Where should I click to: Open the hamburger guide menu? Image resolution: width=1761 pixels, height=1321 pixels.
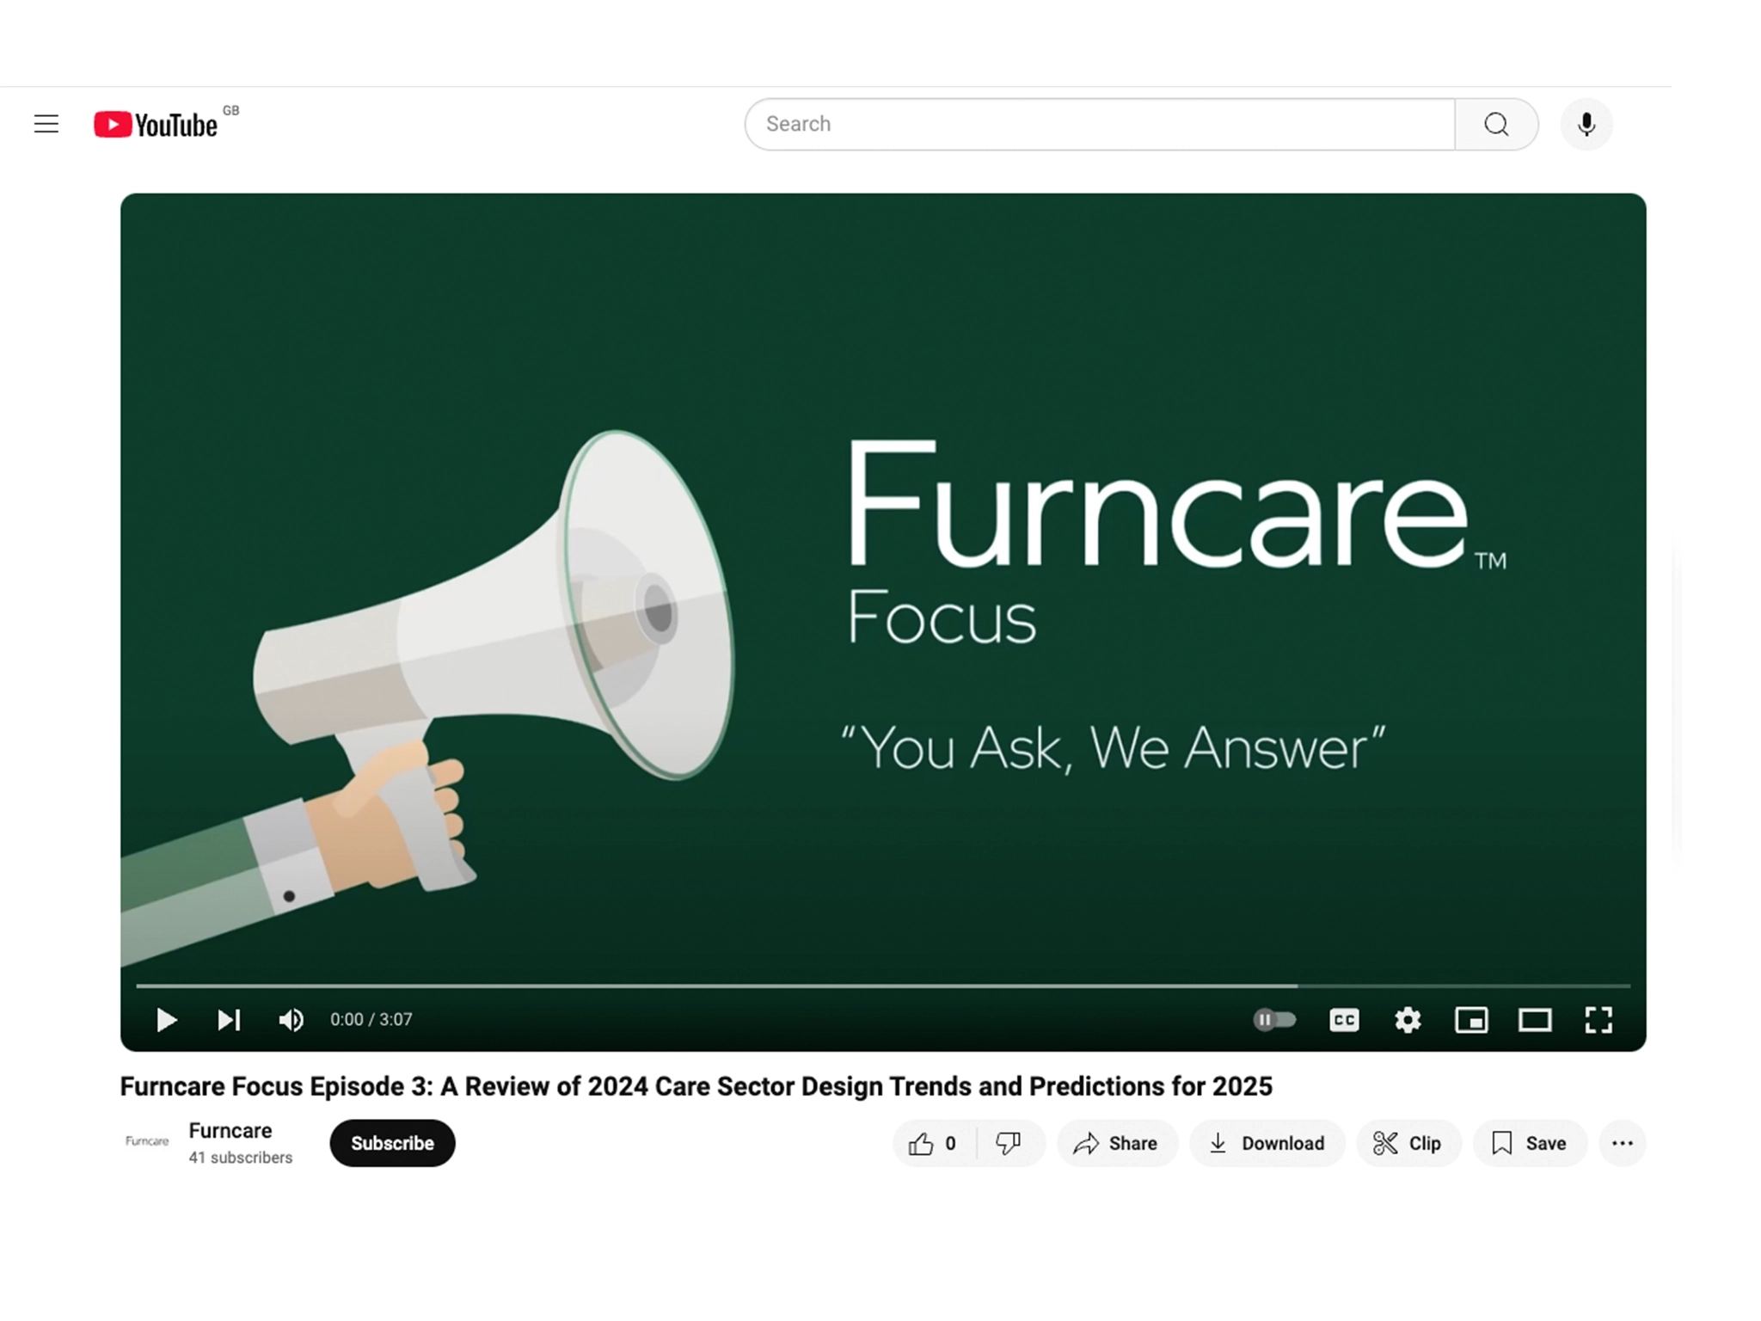(46, 125)
